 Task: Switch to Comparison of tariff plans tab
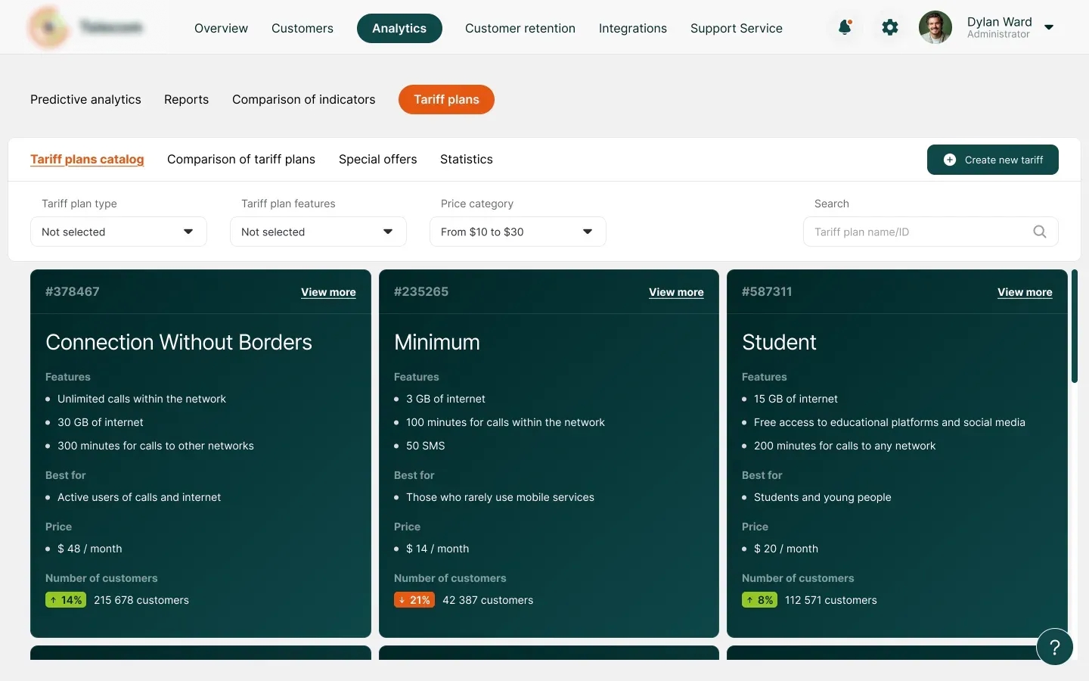point(240,159)
